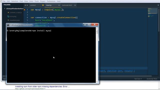The width and height of the screenshot is (160, 90).
Task: Click 'createConnection' on line 4
Action: pos(66,17)
